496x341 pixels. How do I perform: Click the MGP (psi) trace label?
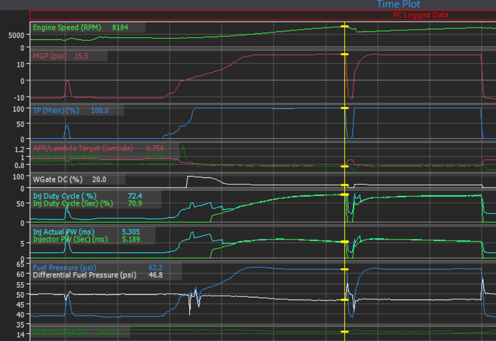point(49,56)
